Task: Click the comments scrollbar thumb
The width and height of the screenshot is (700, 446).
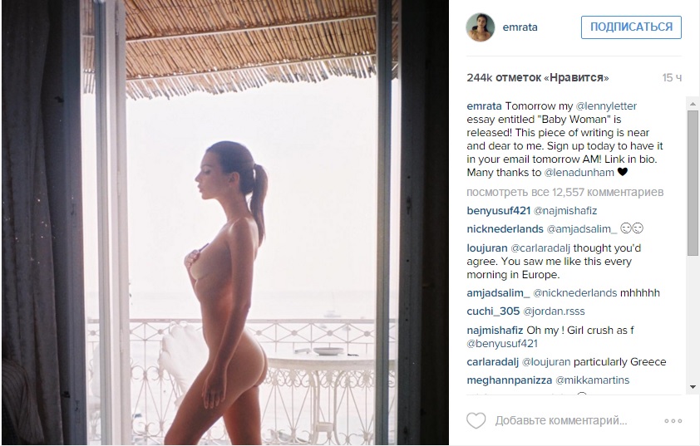Action: 693,183
